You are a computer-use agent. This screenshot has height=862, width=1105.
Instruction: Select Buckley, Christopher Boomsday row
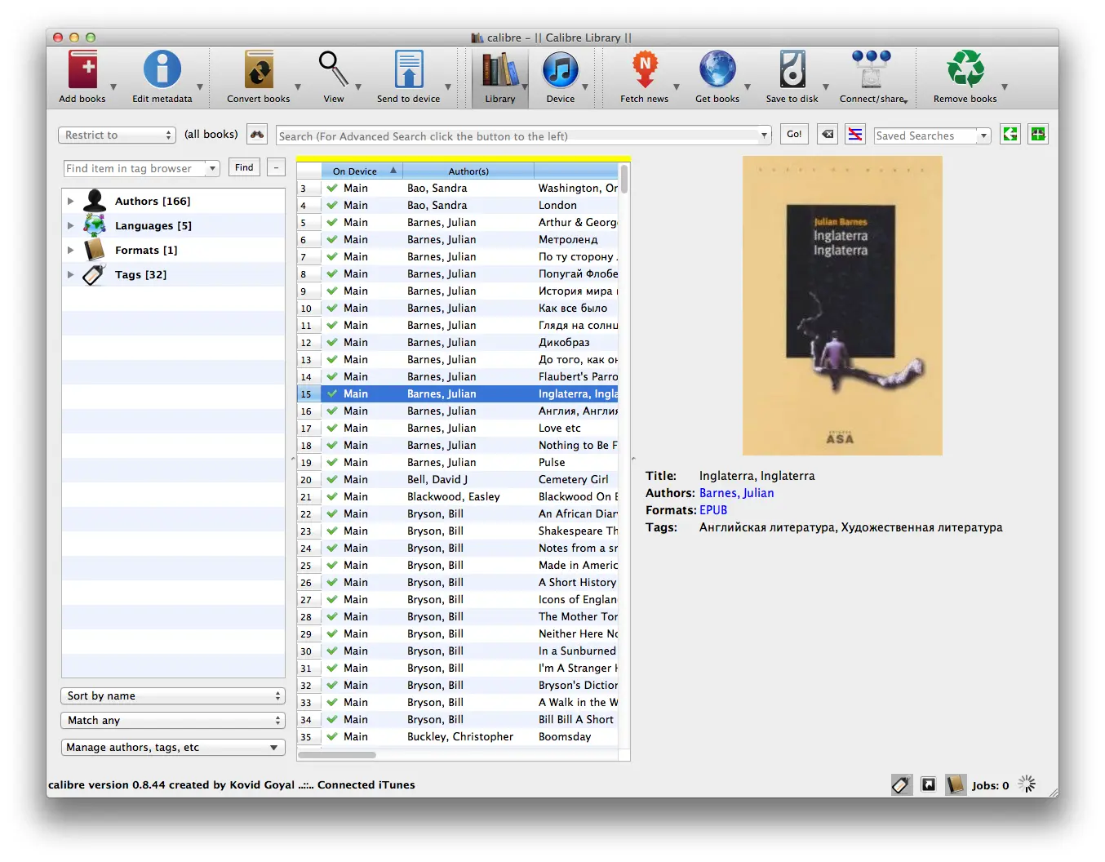pos(458,737)
